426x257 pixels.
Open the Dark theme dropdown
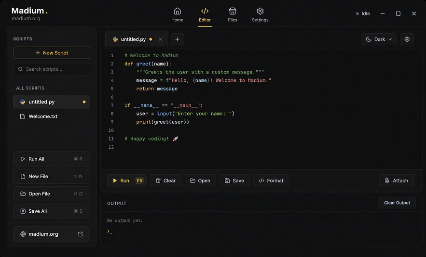(x=378, y=39)
